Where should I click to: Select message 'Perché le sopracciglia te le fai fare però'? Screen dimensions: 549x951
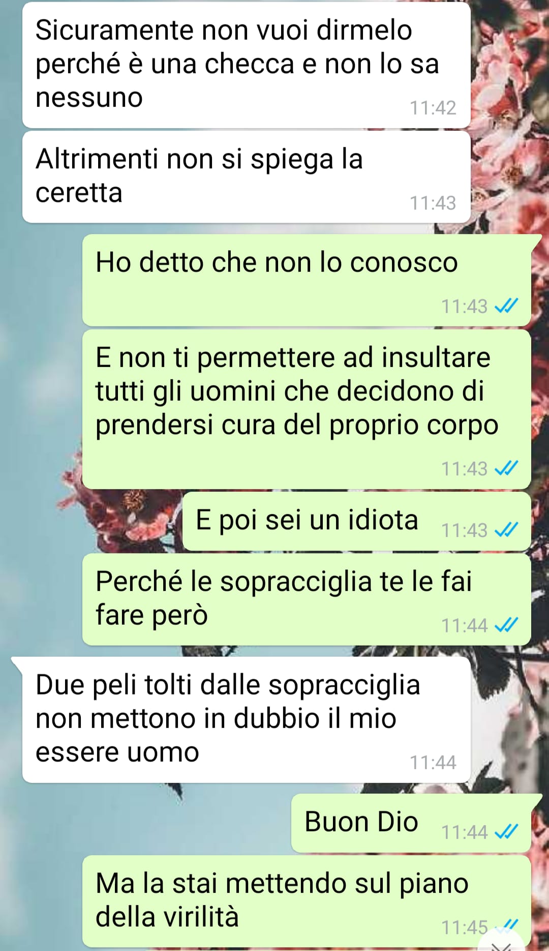pos(307,599)
